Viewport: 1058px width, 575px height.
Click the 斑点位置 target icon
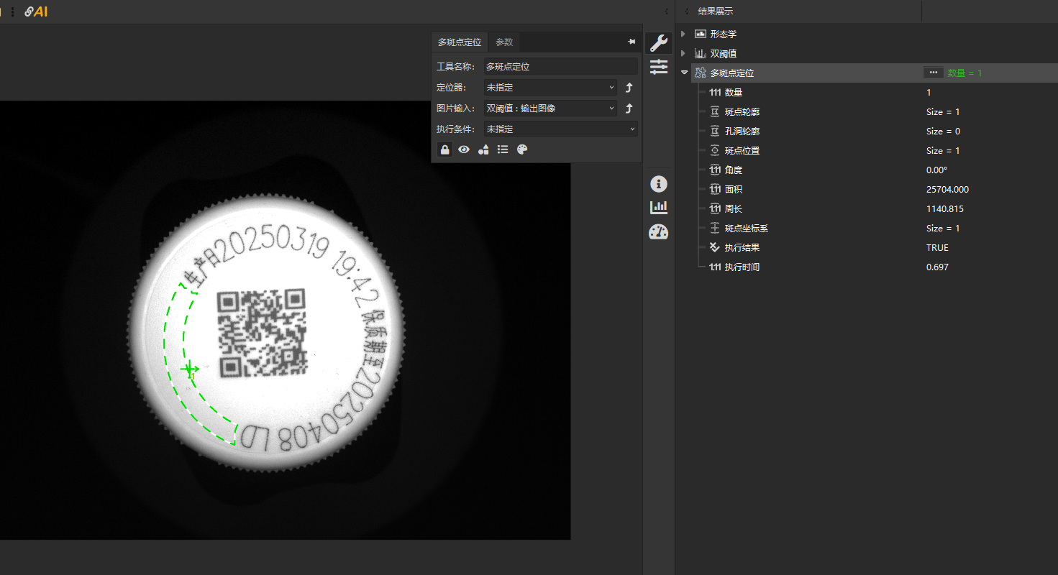[x=715, y=150]
